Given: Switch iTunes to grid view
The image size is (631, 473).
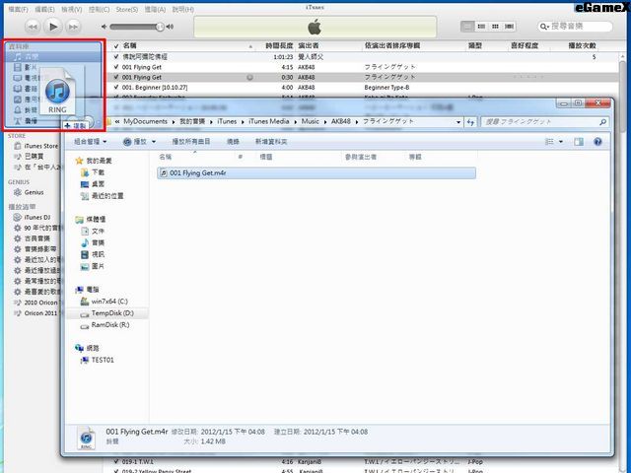Looking at the screenshot, I should (x=495, y=27).
